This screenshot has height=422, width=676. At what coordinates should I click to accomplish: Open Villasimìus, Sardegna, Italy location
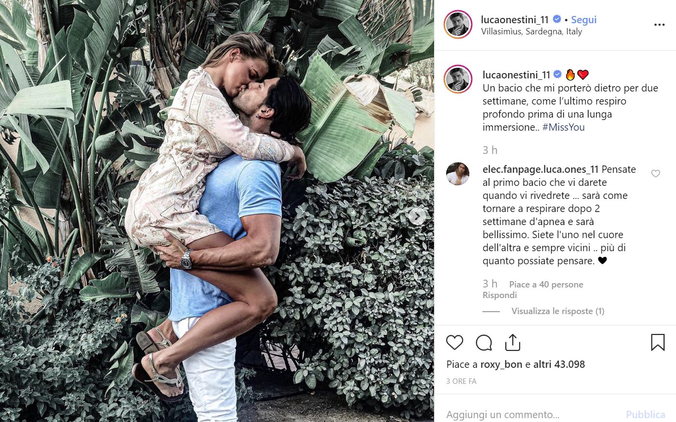531,31
